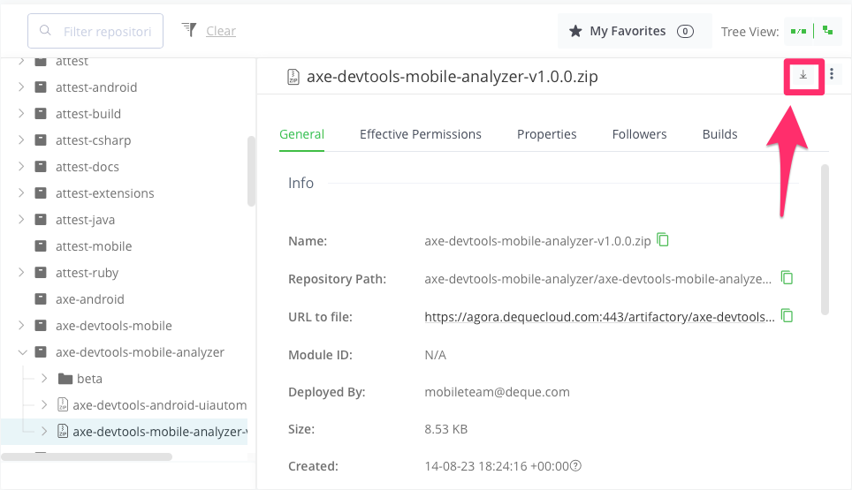Switch to the Properties tab

[546, 134]
